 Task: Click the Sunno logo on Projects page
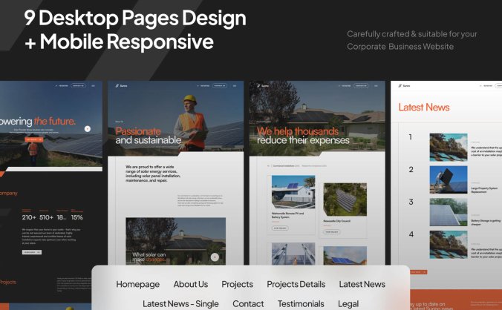263,86
